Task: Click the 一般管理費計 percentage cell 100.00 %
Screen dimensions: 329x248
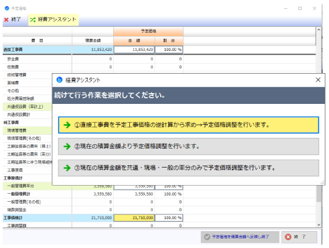Action: [169, 194]
